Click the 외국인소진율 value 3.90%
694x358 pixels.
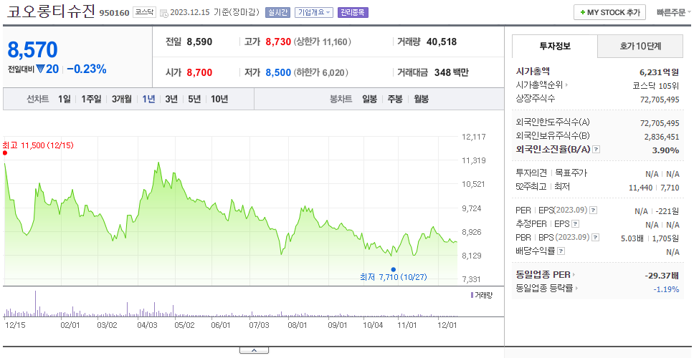click(x=665, y=150)
